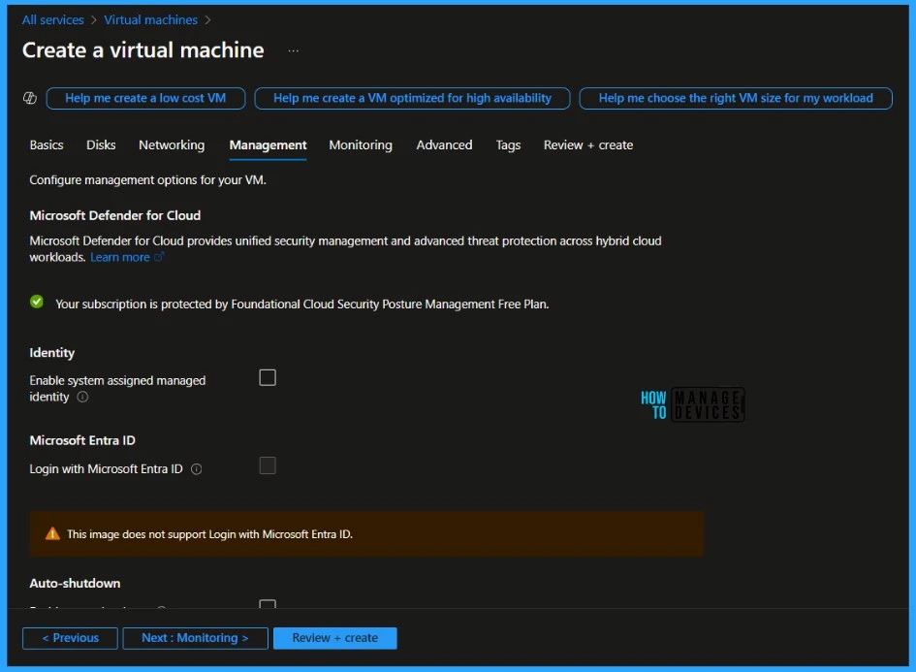
Task: Navigate to All services breadcrumb
Action: (x=53, y=19)
